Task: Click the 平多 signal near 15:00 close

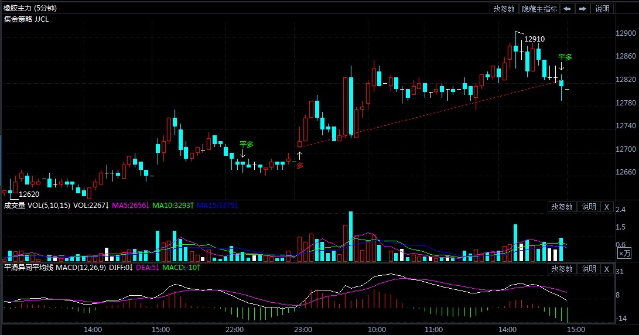Action: click(x=565, y=57)
